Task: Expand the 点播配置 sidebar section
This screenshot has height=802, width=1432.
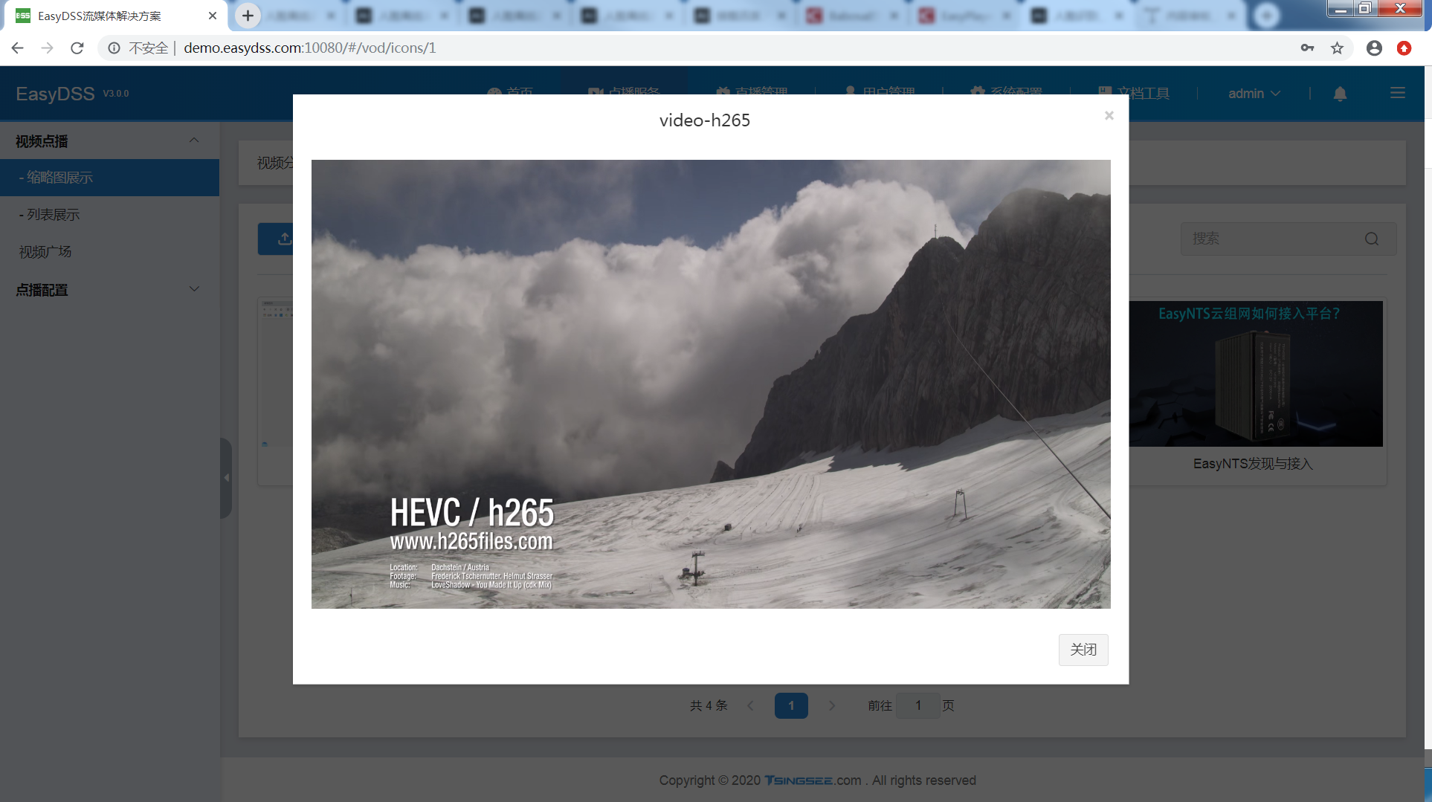Action: coord(194,289)
